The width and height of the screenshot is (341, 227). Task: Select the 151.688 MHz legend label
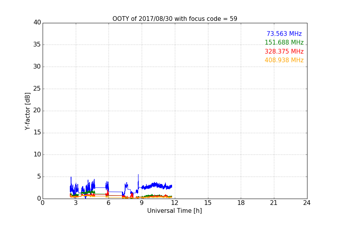click(284, 42)
